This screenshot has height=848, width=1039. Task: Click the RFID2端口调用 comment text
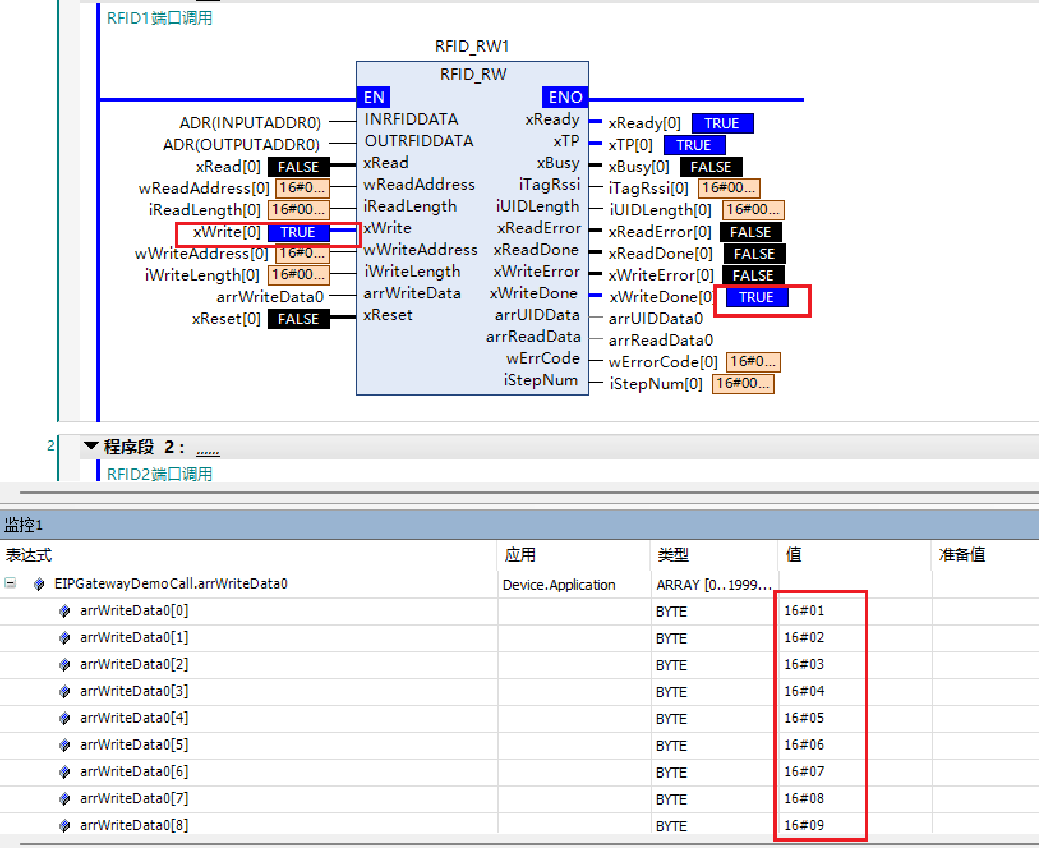(159, 474)
